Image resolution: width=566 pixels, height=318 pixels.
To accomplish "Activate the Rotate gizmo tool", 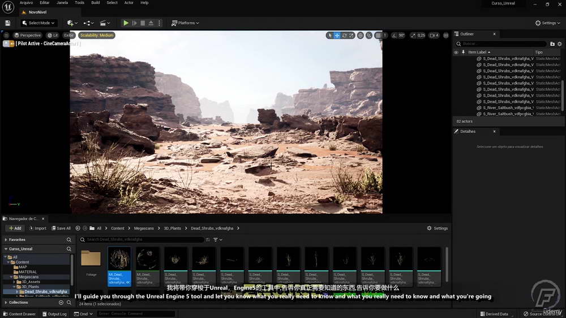I will (x=344, y=35).
